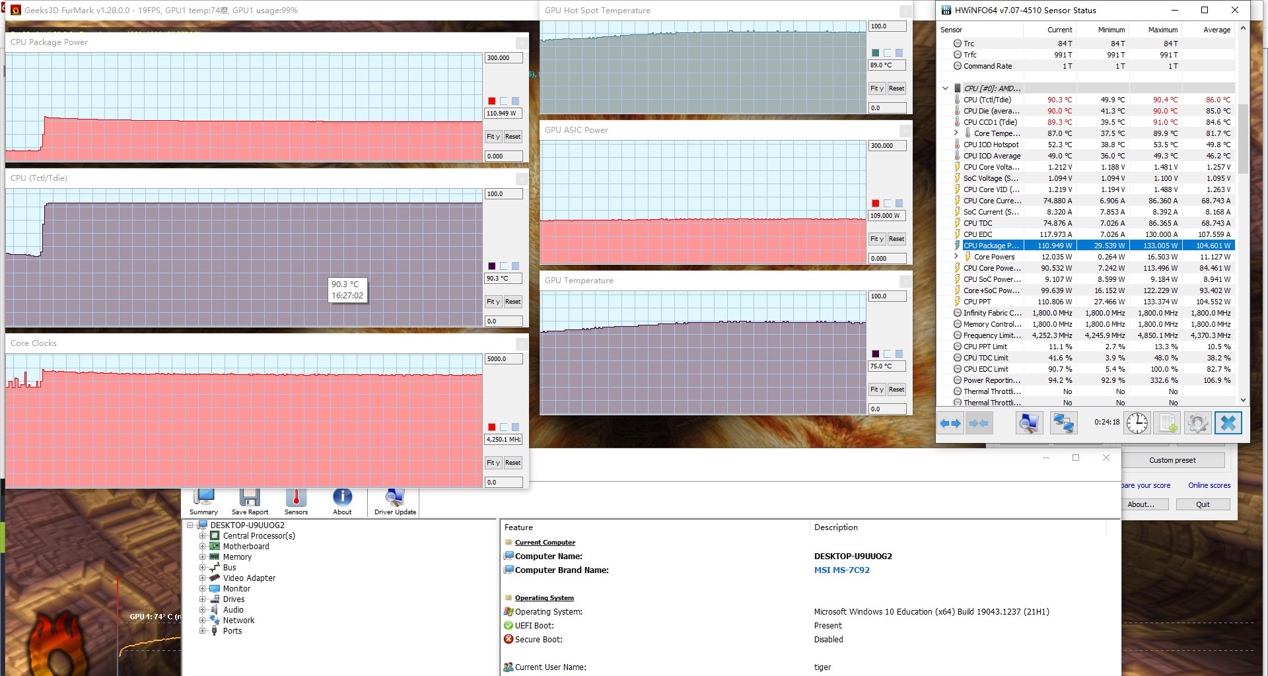The image size is (1268, 676).
Task: Click the Summary toolbar icon in HWiNFO
Action: (x=203, y=502)
